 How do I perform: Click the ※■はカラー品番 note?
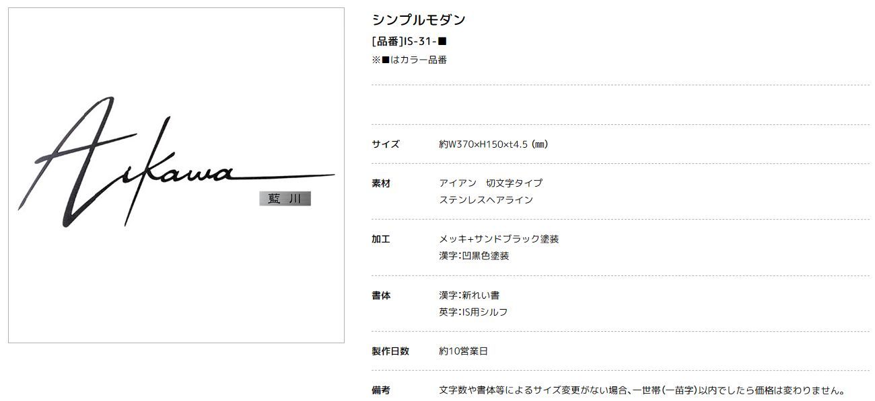409,60
